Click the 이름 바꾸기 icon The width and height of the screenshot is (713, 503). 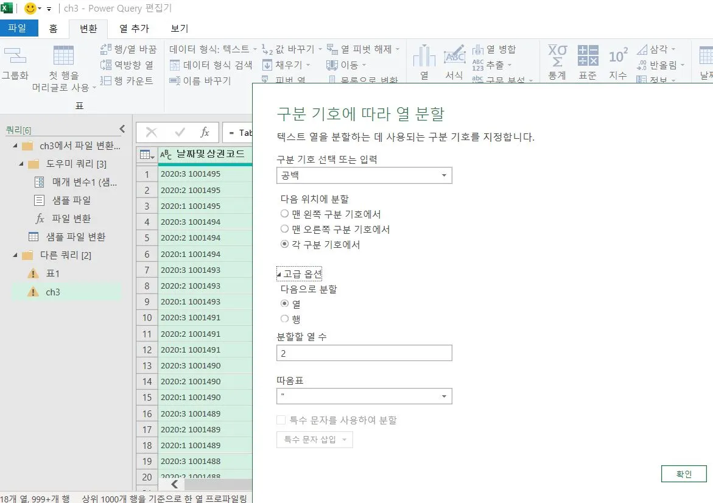click(x=175, y=80)
